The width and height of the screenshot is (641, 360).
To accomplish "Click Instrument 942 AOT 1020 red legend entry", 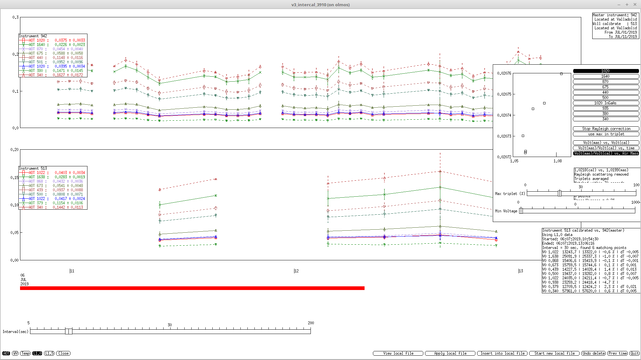I will 52,40.
